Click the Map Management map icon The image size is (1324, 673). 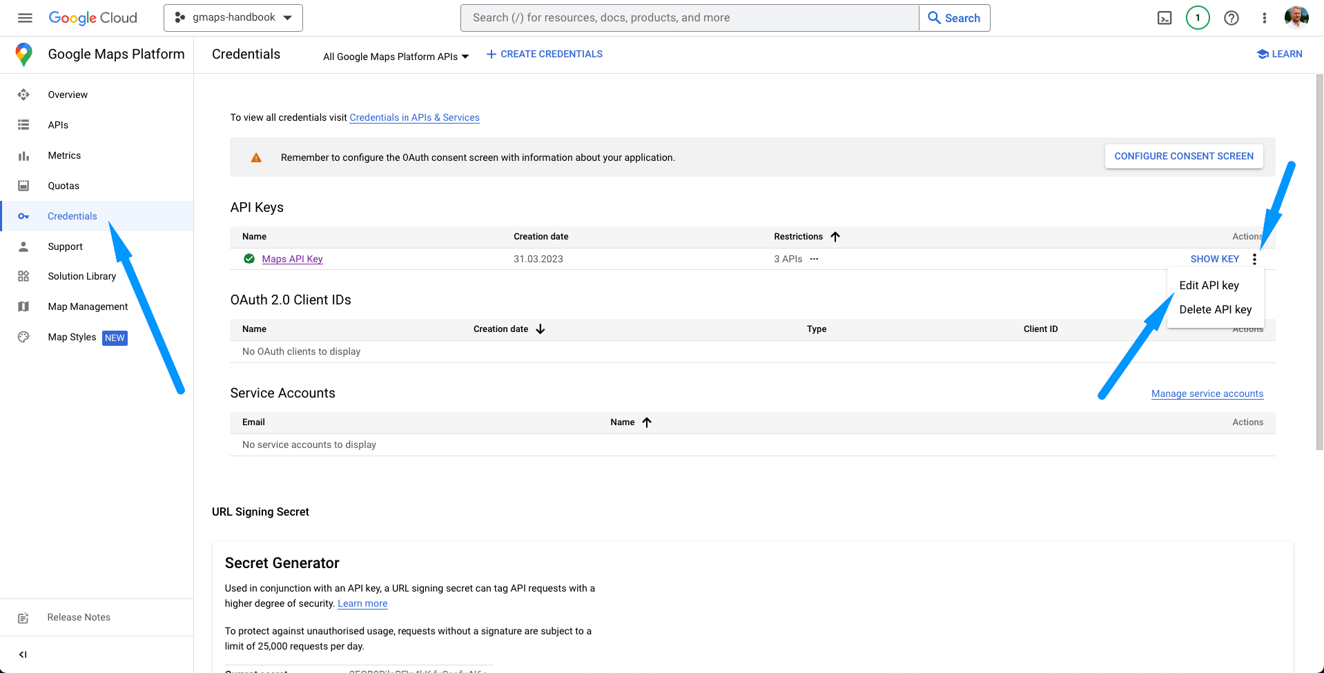(23, 306)
